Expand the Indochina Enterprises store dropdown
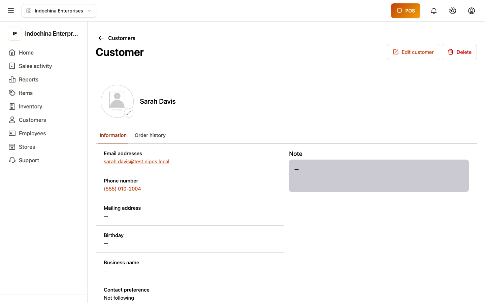The image size is (485, 303). pos(59,11)
